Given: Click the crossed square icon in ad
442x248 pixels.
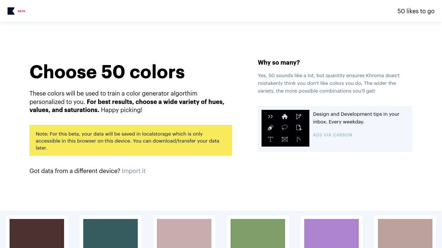Looking at the screenshot, I should click(x=285, y=139).
